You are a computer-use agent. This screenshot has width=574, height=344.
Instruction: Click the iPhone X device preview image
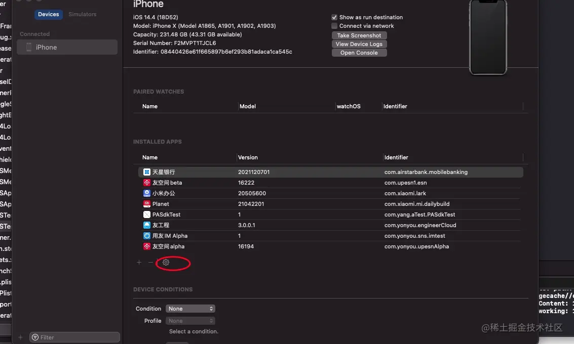[x=488, y=37]
